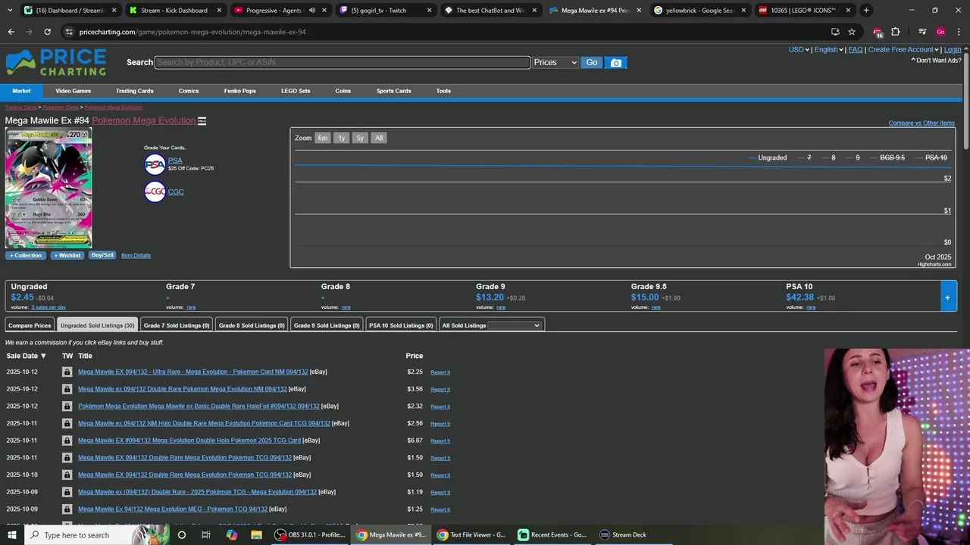This screenshot has height=545, width=970.
Task: Click the PSA grading logo icon
Action: point(155,164)
